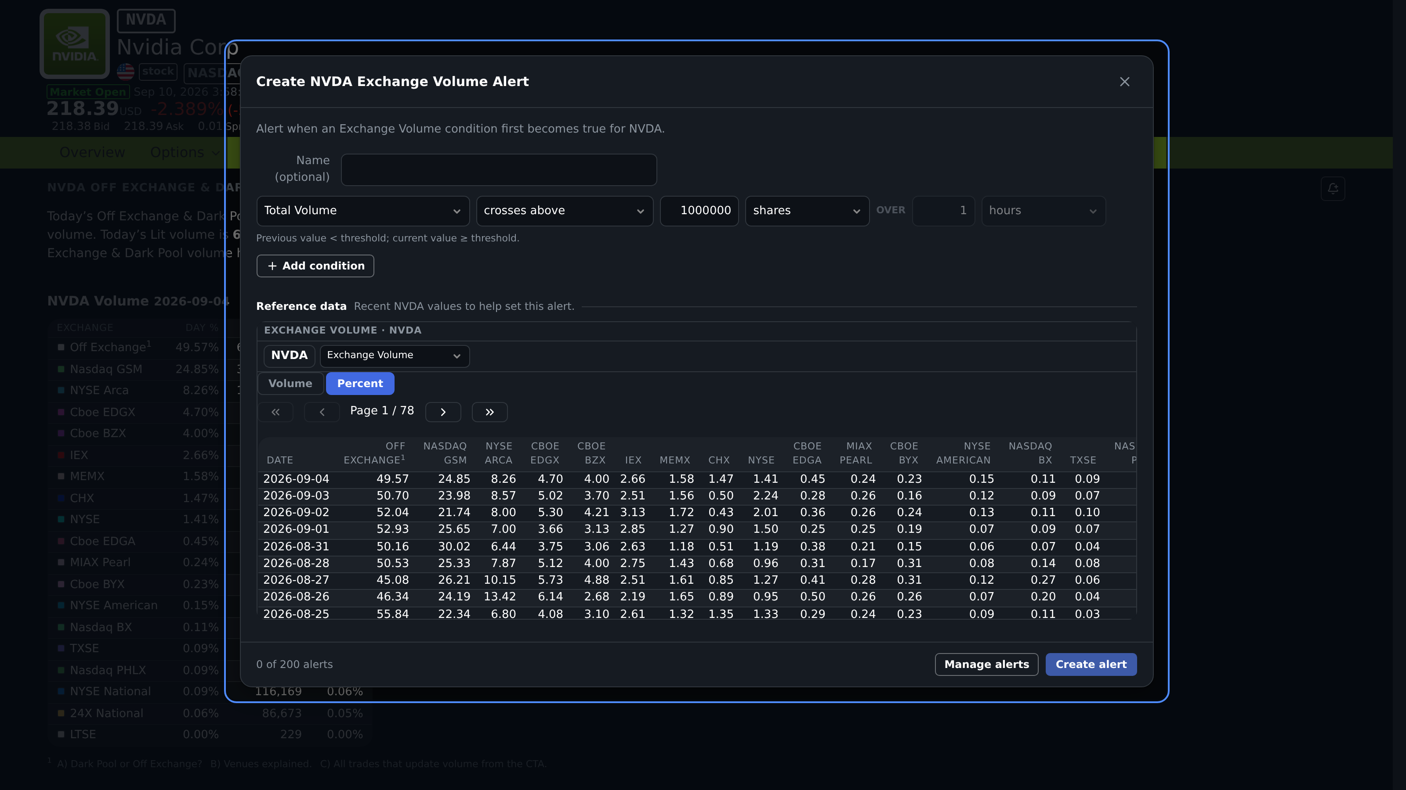Viewport: 1406px width, 790px height.
Task: Click the stock tag badge
Action: tap(158, 72)
